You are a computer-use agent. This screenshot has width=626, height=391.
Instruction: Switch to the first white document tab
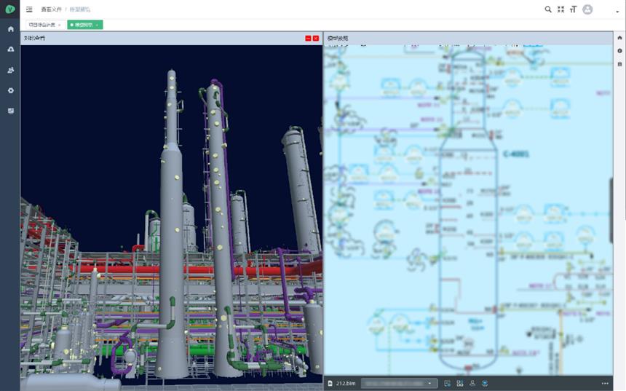click(x=42, y=25)
